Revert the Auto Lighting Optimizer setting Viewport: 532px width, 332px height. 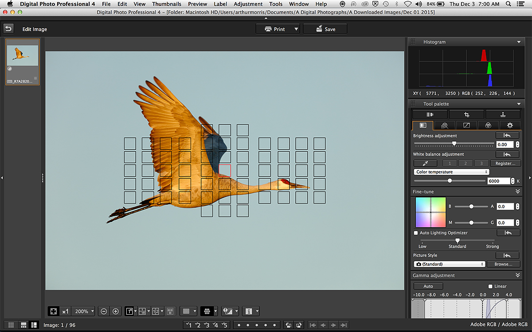click(508, 233)
